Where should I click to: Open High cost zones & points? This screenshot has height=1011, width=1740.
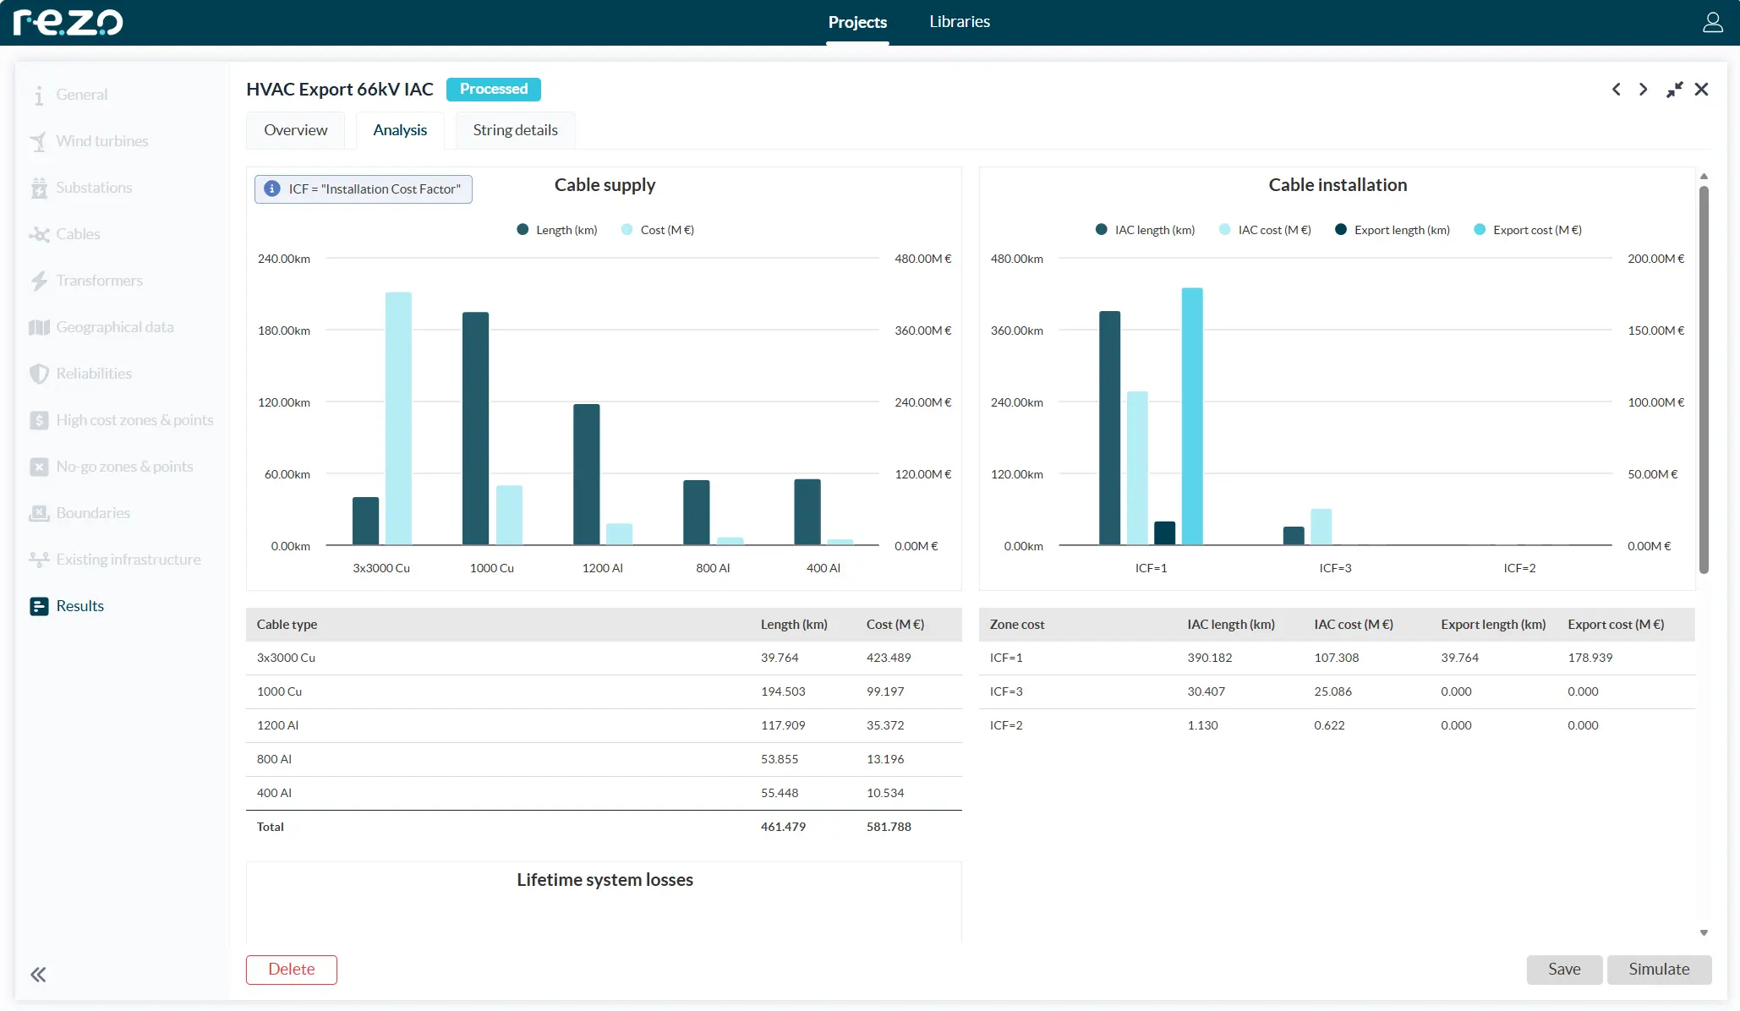[x=134, y=419]
